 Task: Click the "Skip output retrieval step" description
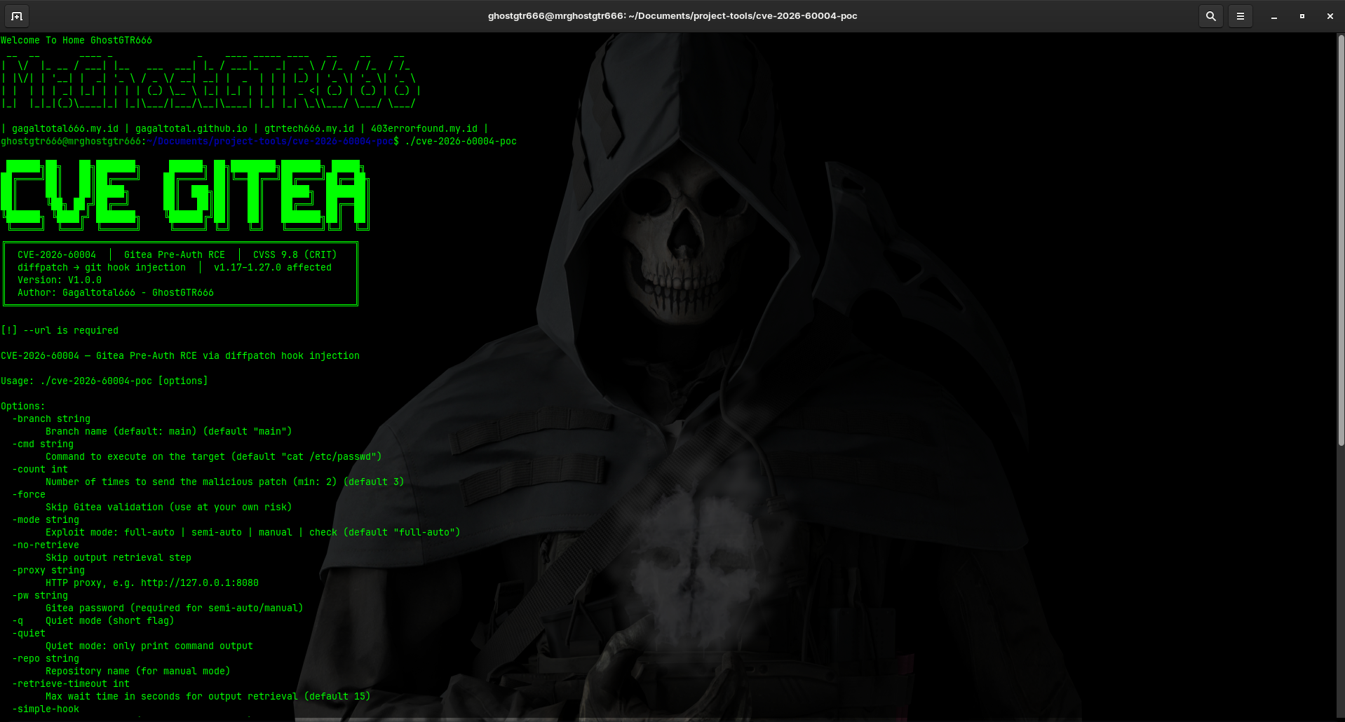(119, 558)
